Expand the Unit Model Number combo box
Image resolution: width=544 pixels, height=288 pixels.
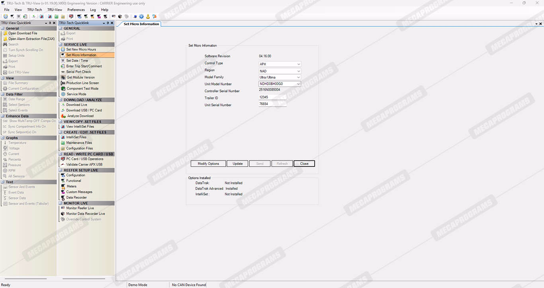click(x=298, y=84)
